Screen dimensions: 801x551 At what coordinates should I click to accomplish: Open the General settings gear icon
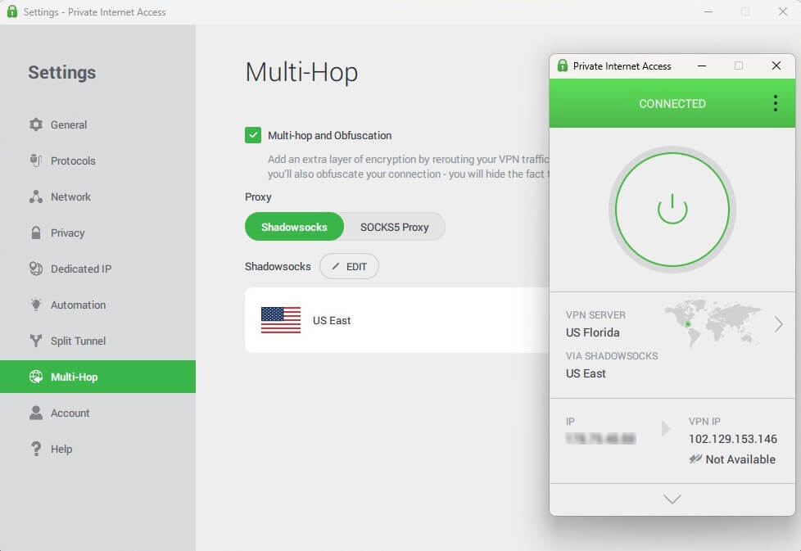(x=36, y=124)
